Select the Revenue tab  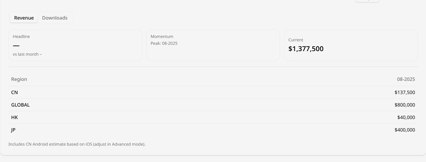click(x=24, y=18)
